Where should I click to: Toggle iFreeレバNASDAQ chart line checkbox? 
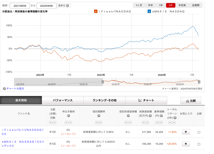click(96, 11)
